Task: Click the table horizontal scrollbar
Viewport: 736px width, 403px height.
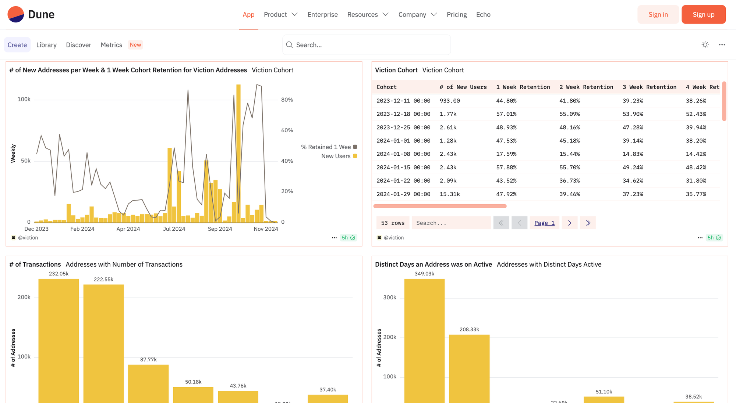Action: pos(440,206)
